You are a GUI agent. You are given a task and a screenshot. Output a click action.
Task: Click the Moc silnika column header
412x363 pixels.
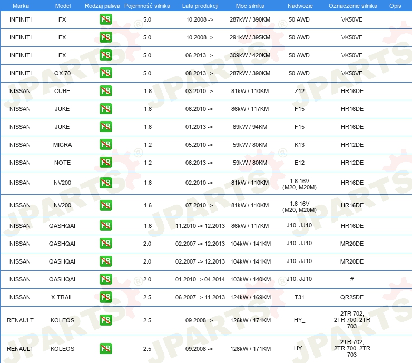coord(250,6)
